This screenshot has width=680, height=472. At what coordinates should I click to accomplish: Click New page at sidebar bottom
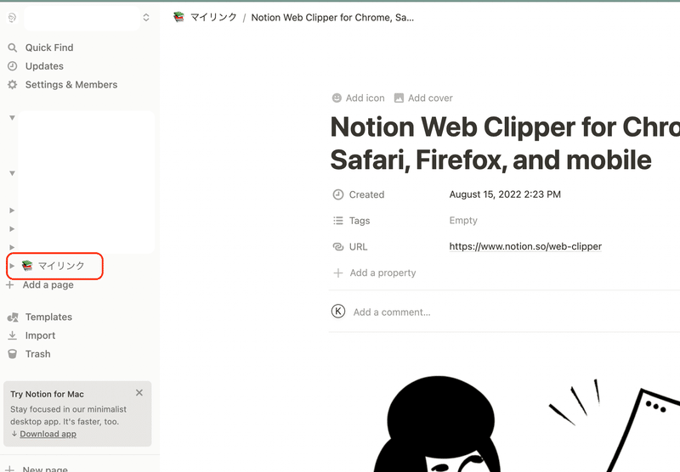pyautogui.click(x=45, y=469)
